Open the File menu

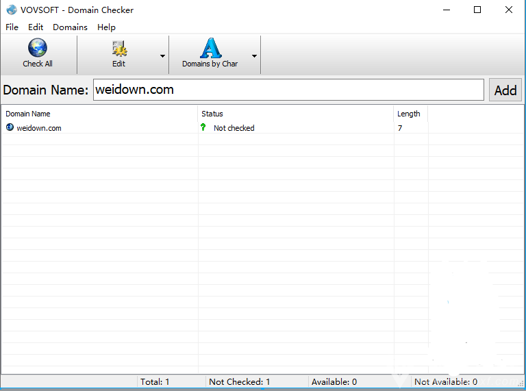tap(12, 27)
